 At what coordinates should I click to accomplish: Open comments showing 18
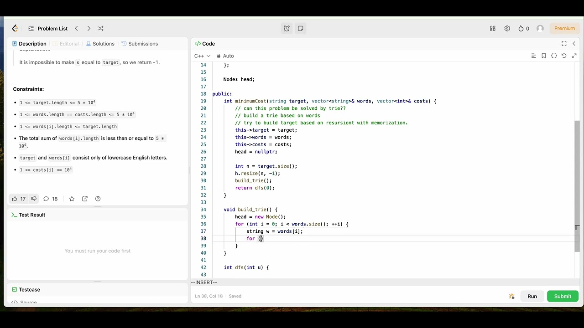pos(50,199)
